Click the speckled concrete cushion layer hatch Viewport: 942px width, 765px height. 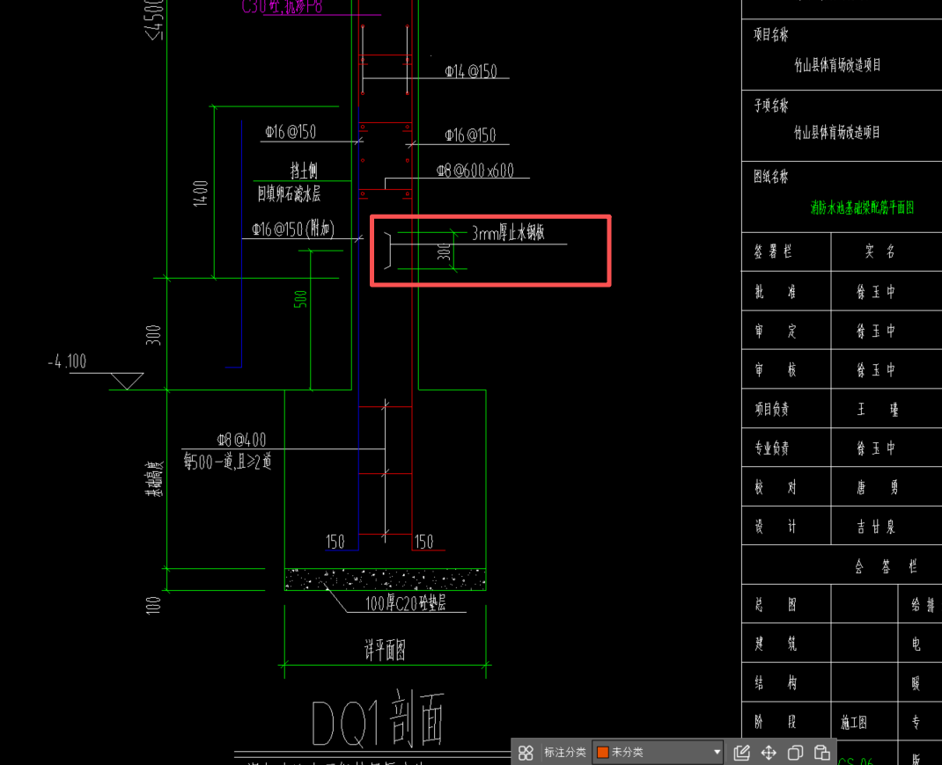385,579
